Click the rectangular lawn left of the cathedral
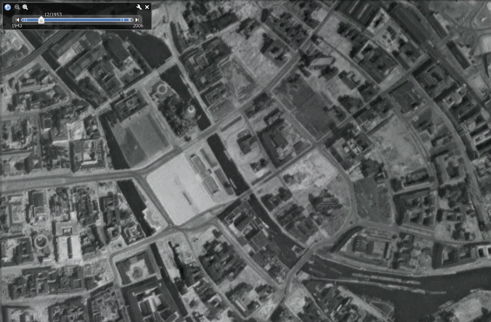The height and width of the screenshot is (322, 491). (139, 137)
